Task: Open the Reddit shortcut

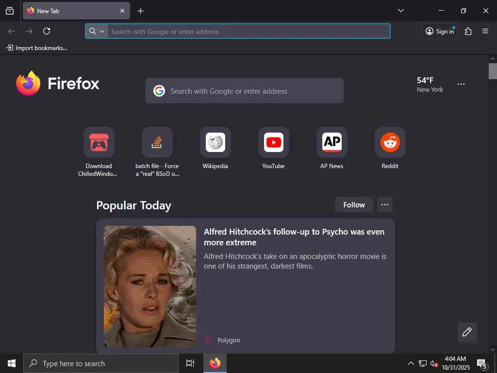Action: pyautogui.click(x=390, y=148)
